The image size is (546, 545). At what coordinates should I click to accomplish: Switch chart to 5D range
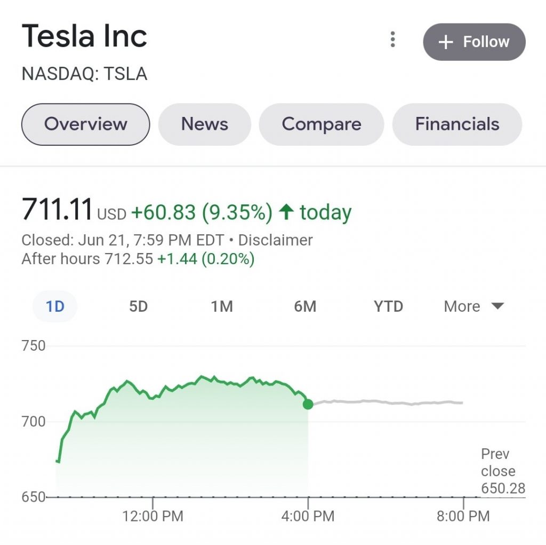(138, 307)
